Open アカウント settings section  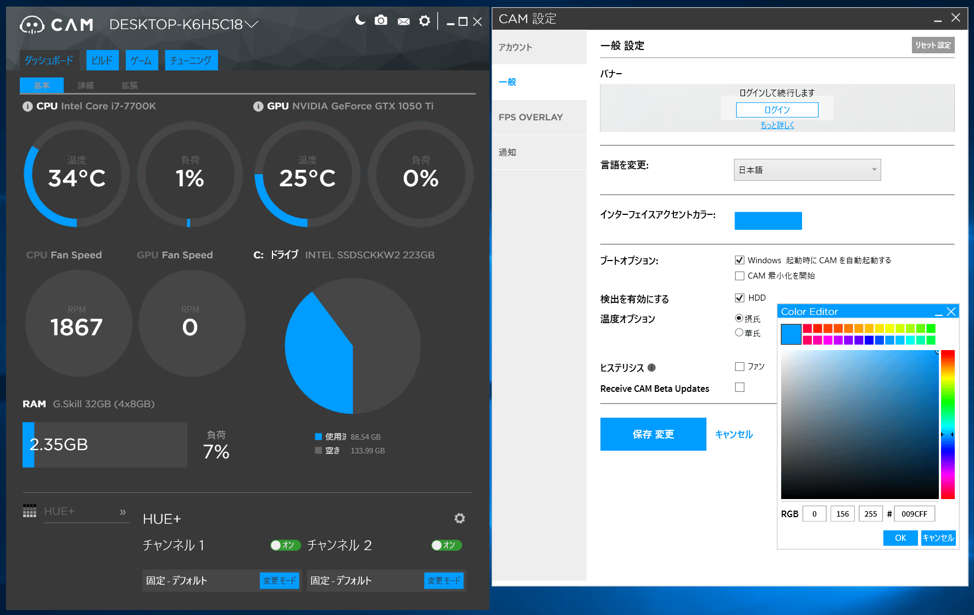pos(539,47)
